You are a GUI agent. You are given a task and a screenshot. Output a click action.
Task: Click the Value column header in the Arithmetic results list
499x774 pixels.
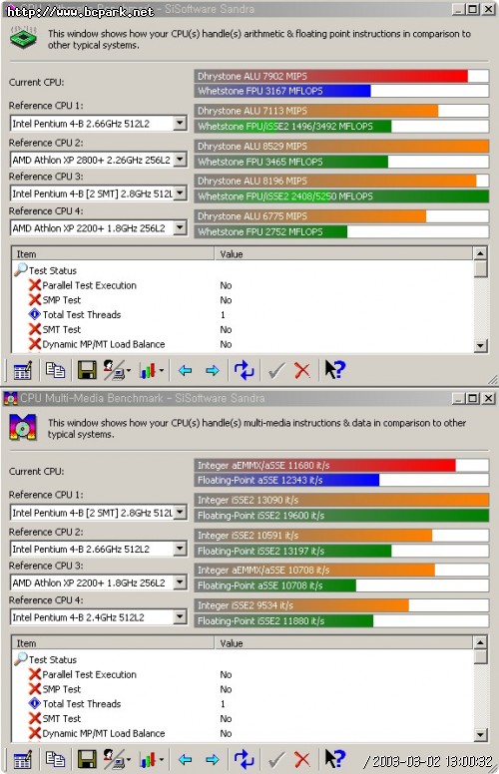343,253
